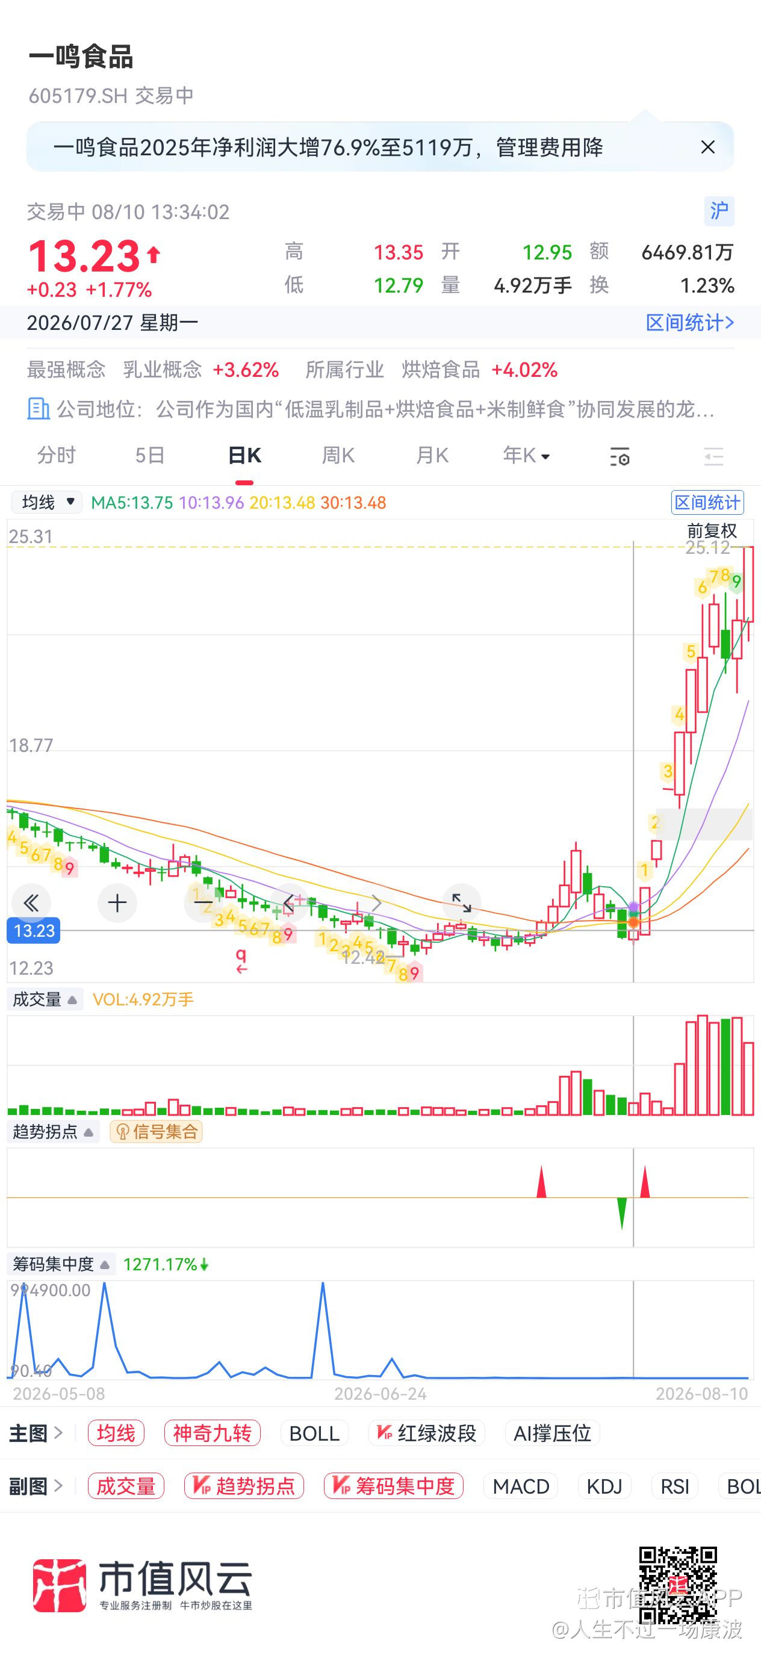The image size is (761, 1658).
Task: Switch to 5日 chart tab
Action: [150, 456]
